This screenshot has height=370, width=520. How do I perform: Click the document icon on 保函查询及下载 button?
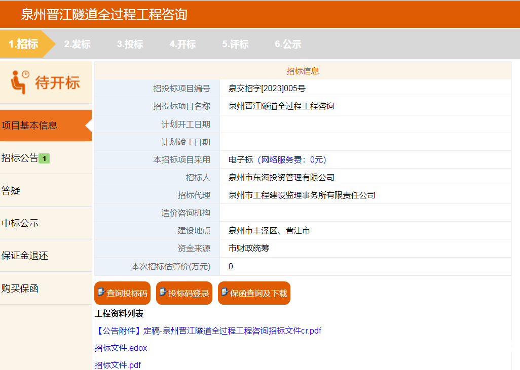coord(225,292)
